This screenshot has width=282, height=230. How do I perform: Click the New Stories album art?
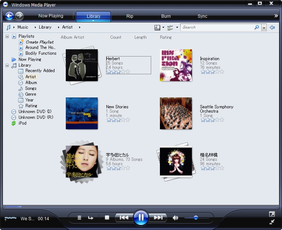(x=82, y=113)
